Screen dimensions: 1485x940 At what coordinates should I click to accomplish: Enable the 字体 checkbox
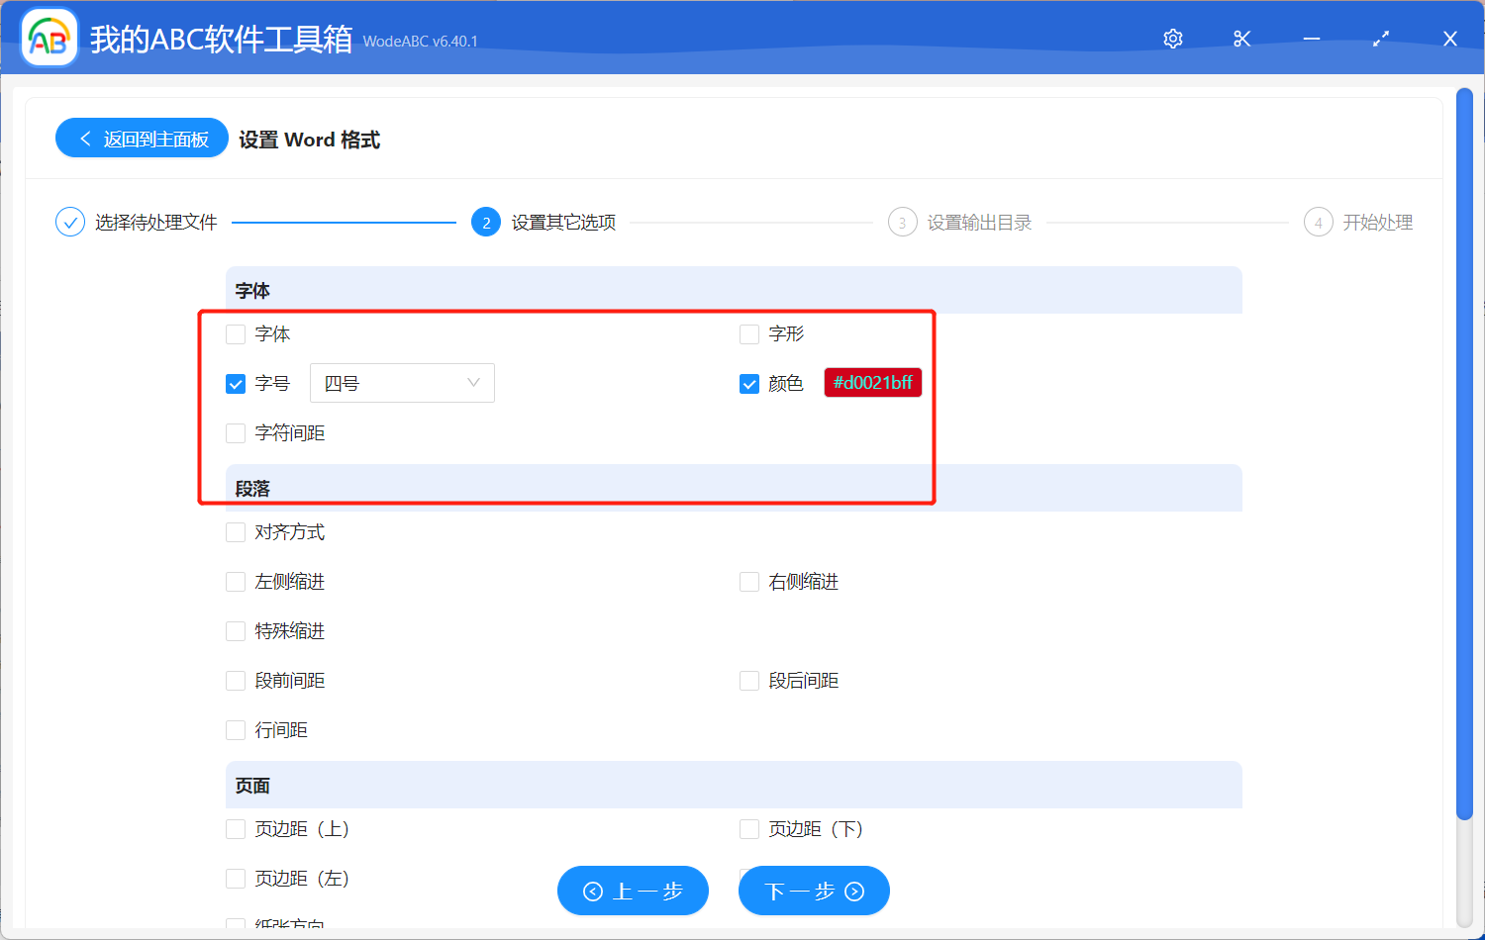(x=235, y=334)
